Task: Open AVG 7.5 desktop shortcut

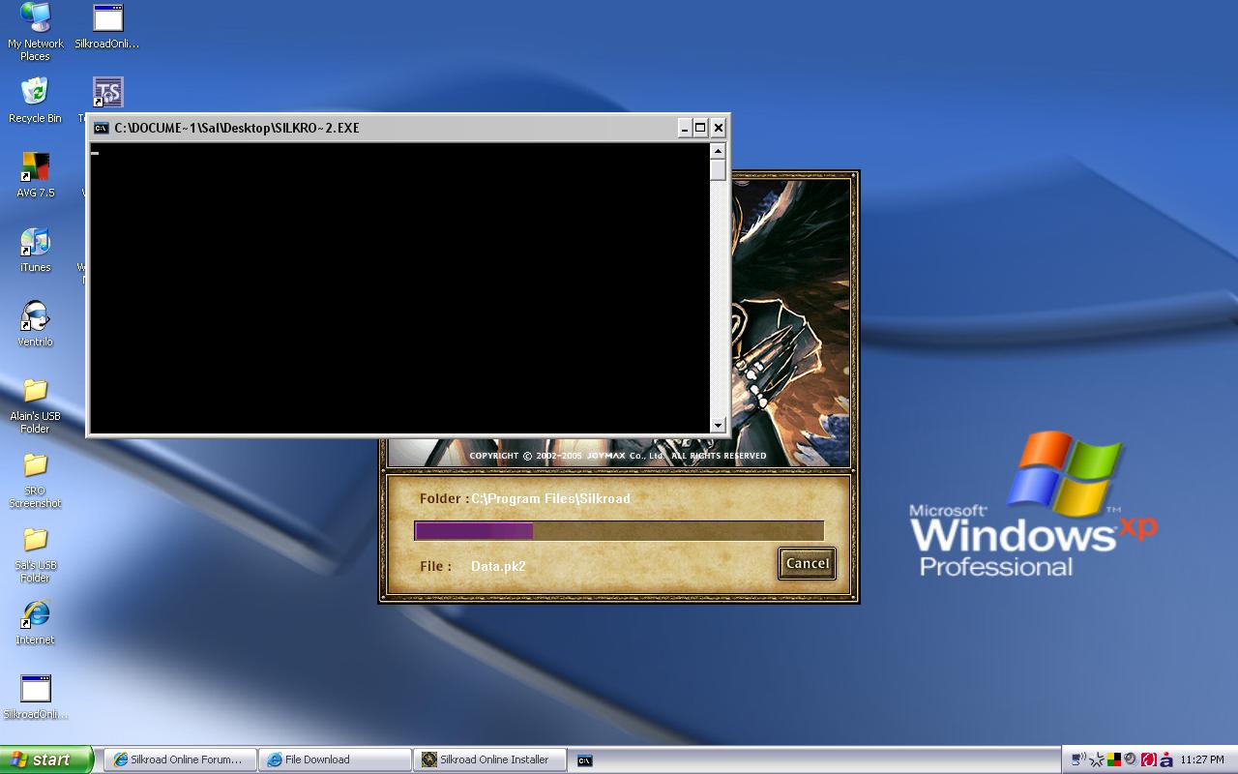Action: pos(35,168)
